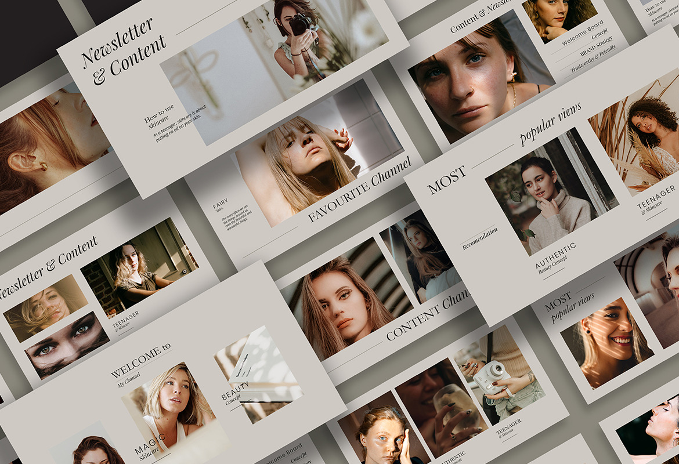This screenshot has width=679, height=464.
Task: Click "TEENAGER & Skincare" below curly-haired woman photo
Action: [657, 199]
